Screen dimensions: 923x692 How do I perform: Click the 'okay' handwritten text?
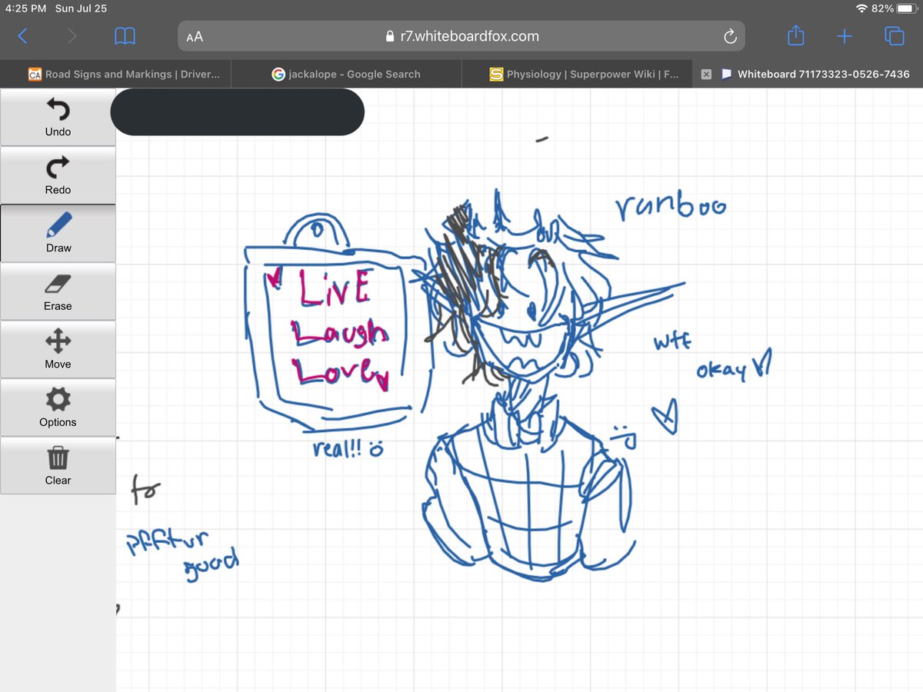coord(721,371)
